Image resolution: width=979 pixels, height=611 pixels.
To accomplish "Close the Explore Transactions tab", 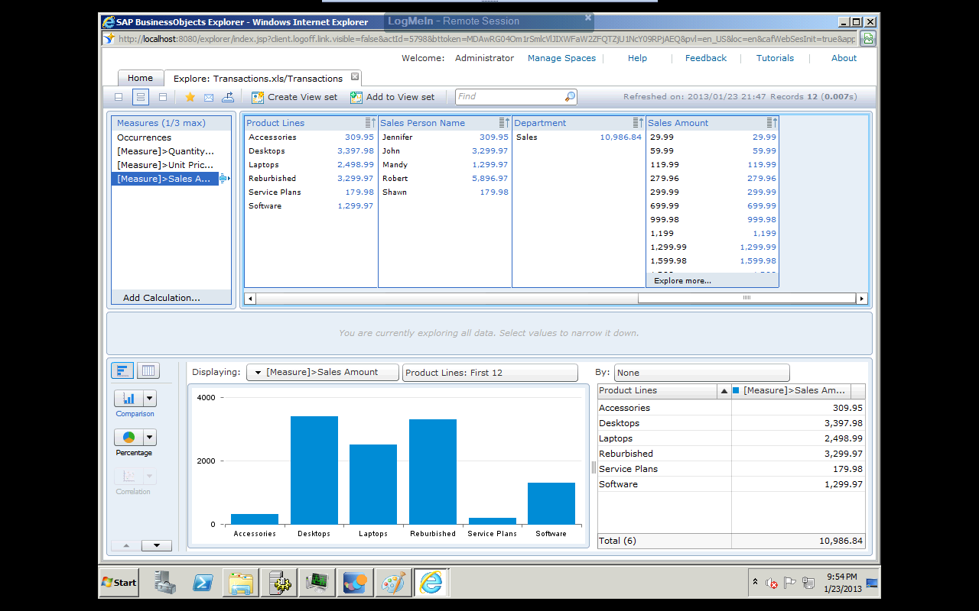I will (355, 77).
